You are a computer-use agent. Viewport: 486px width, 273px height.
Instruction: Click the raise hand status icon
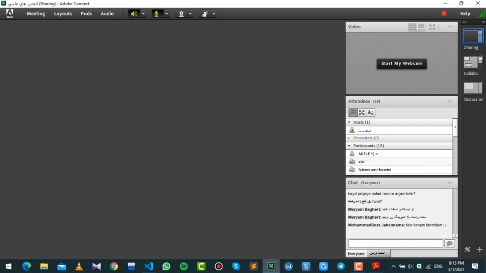[x=205, y=14]
